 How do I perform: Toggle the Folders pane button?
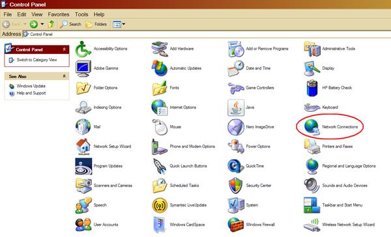(x=96, y=24)
